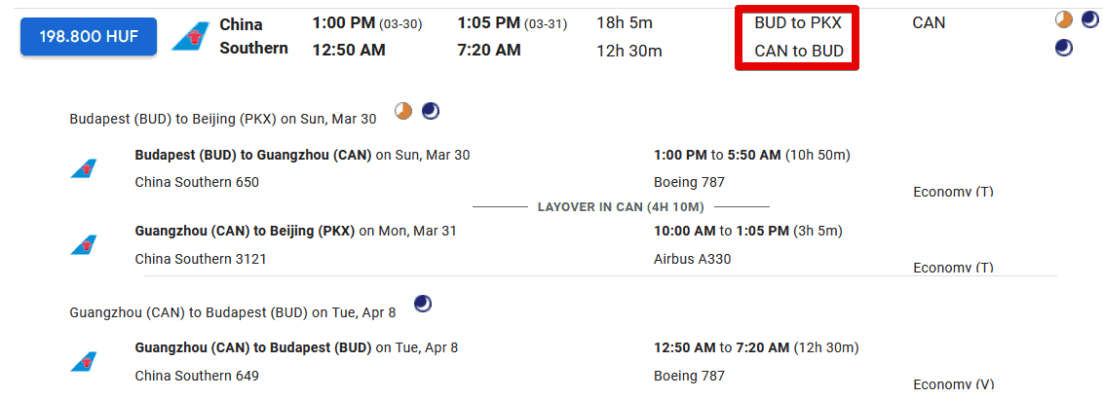Click the moon icon next to Tue, Apr 8 heading

pyautogui.click(x=423, y=305)
